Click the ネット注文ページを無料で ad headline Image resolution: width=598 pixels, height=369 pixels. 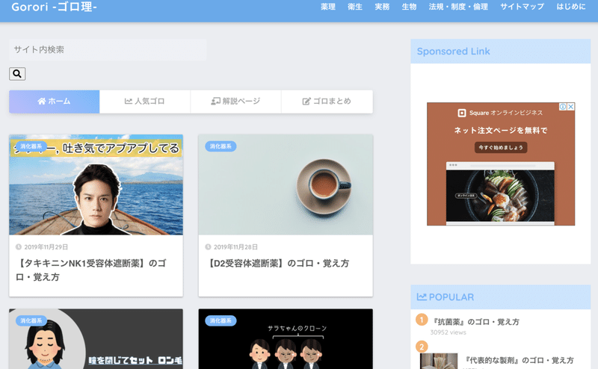click(x=501, y=131)
